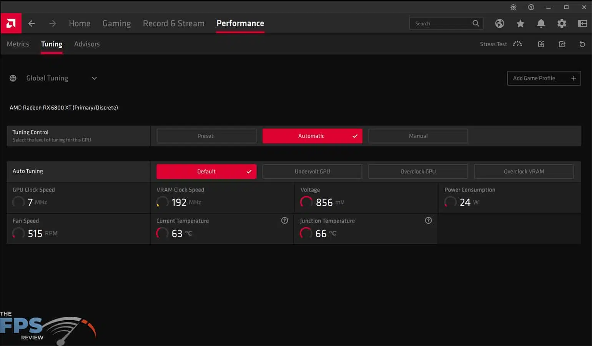This screenshot has width=592, height=346.
Task: Open Junction Temperature help icon
Action: pos(428,220)
